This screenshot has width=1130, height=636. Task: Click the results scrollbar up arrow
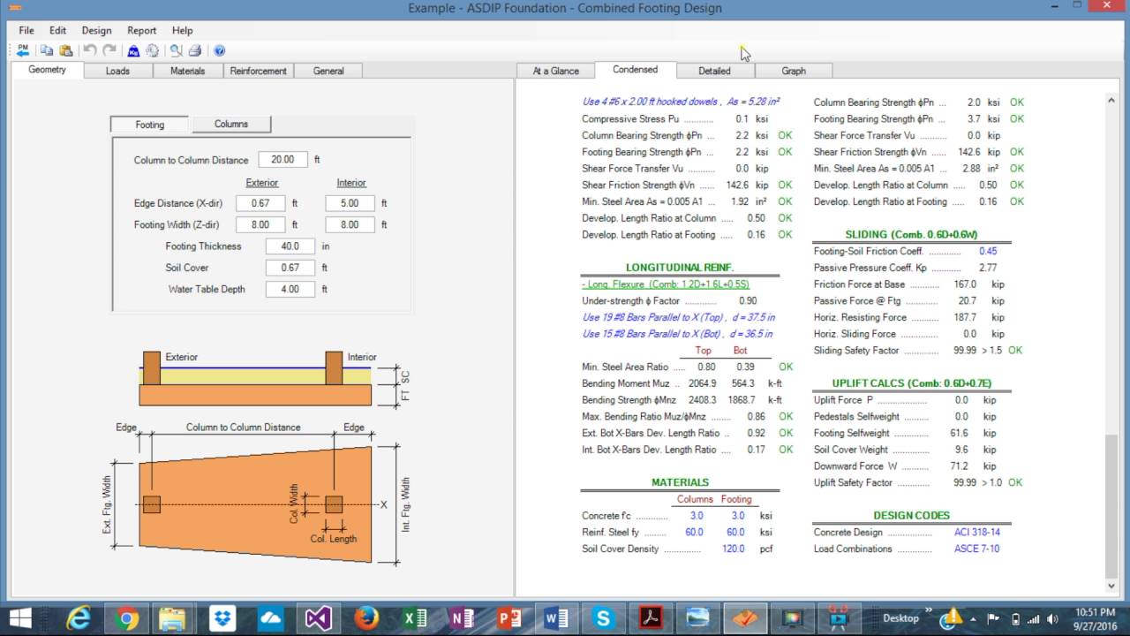(1111, 100)
